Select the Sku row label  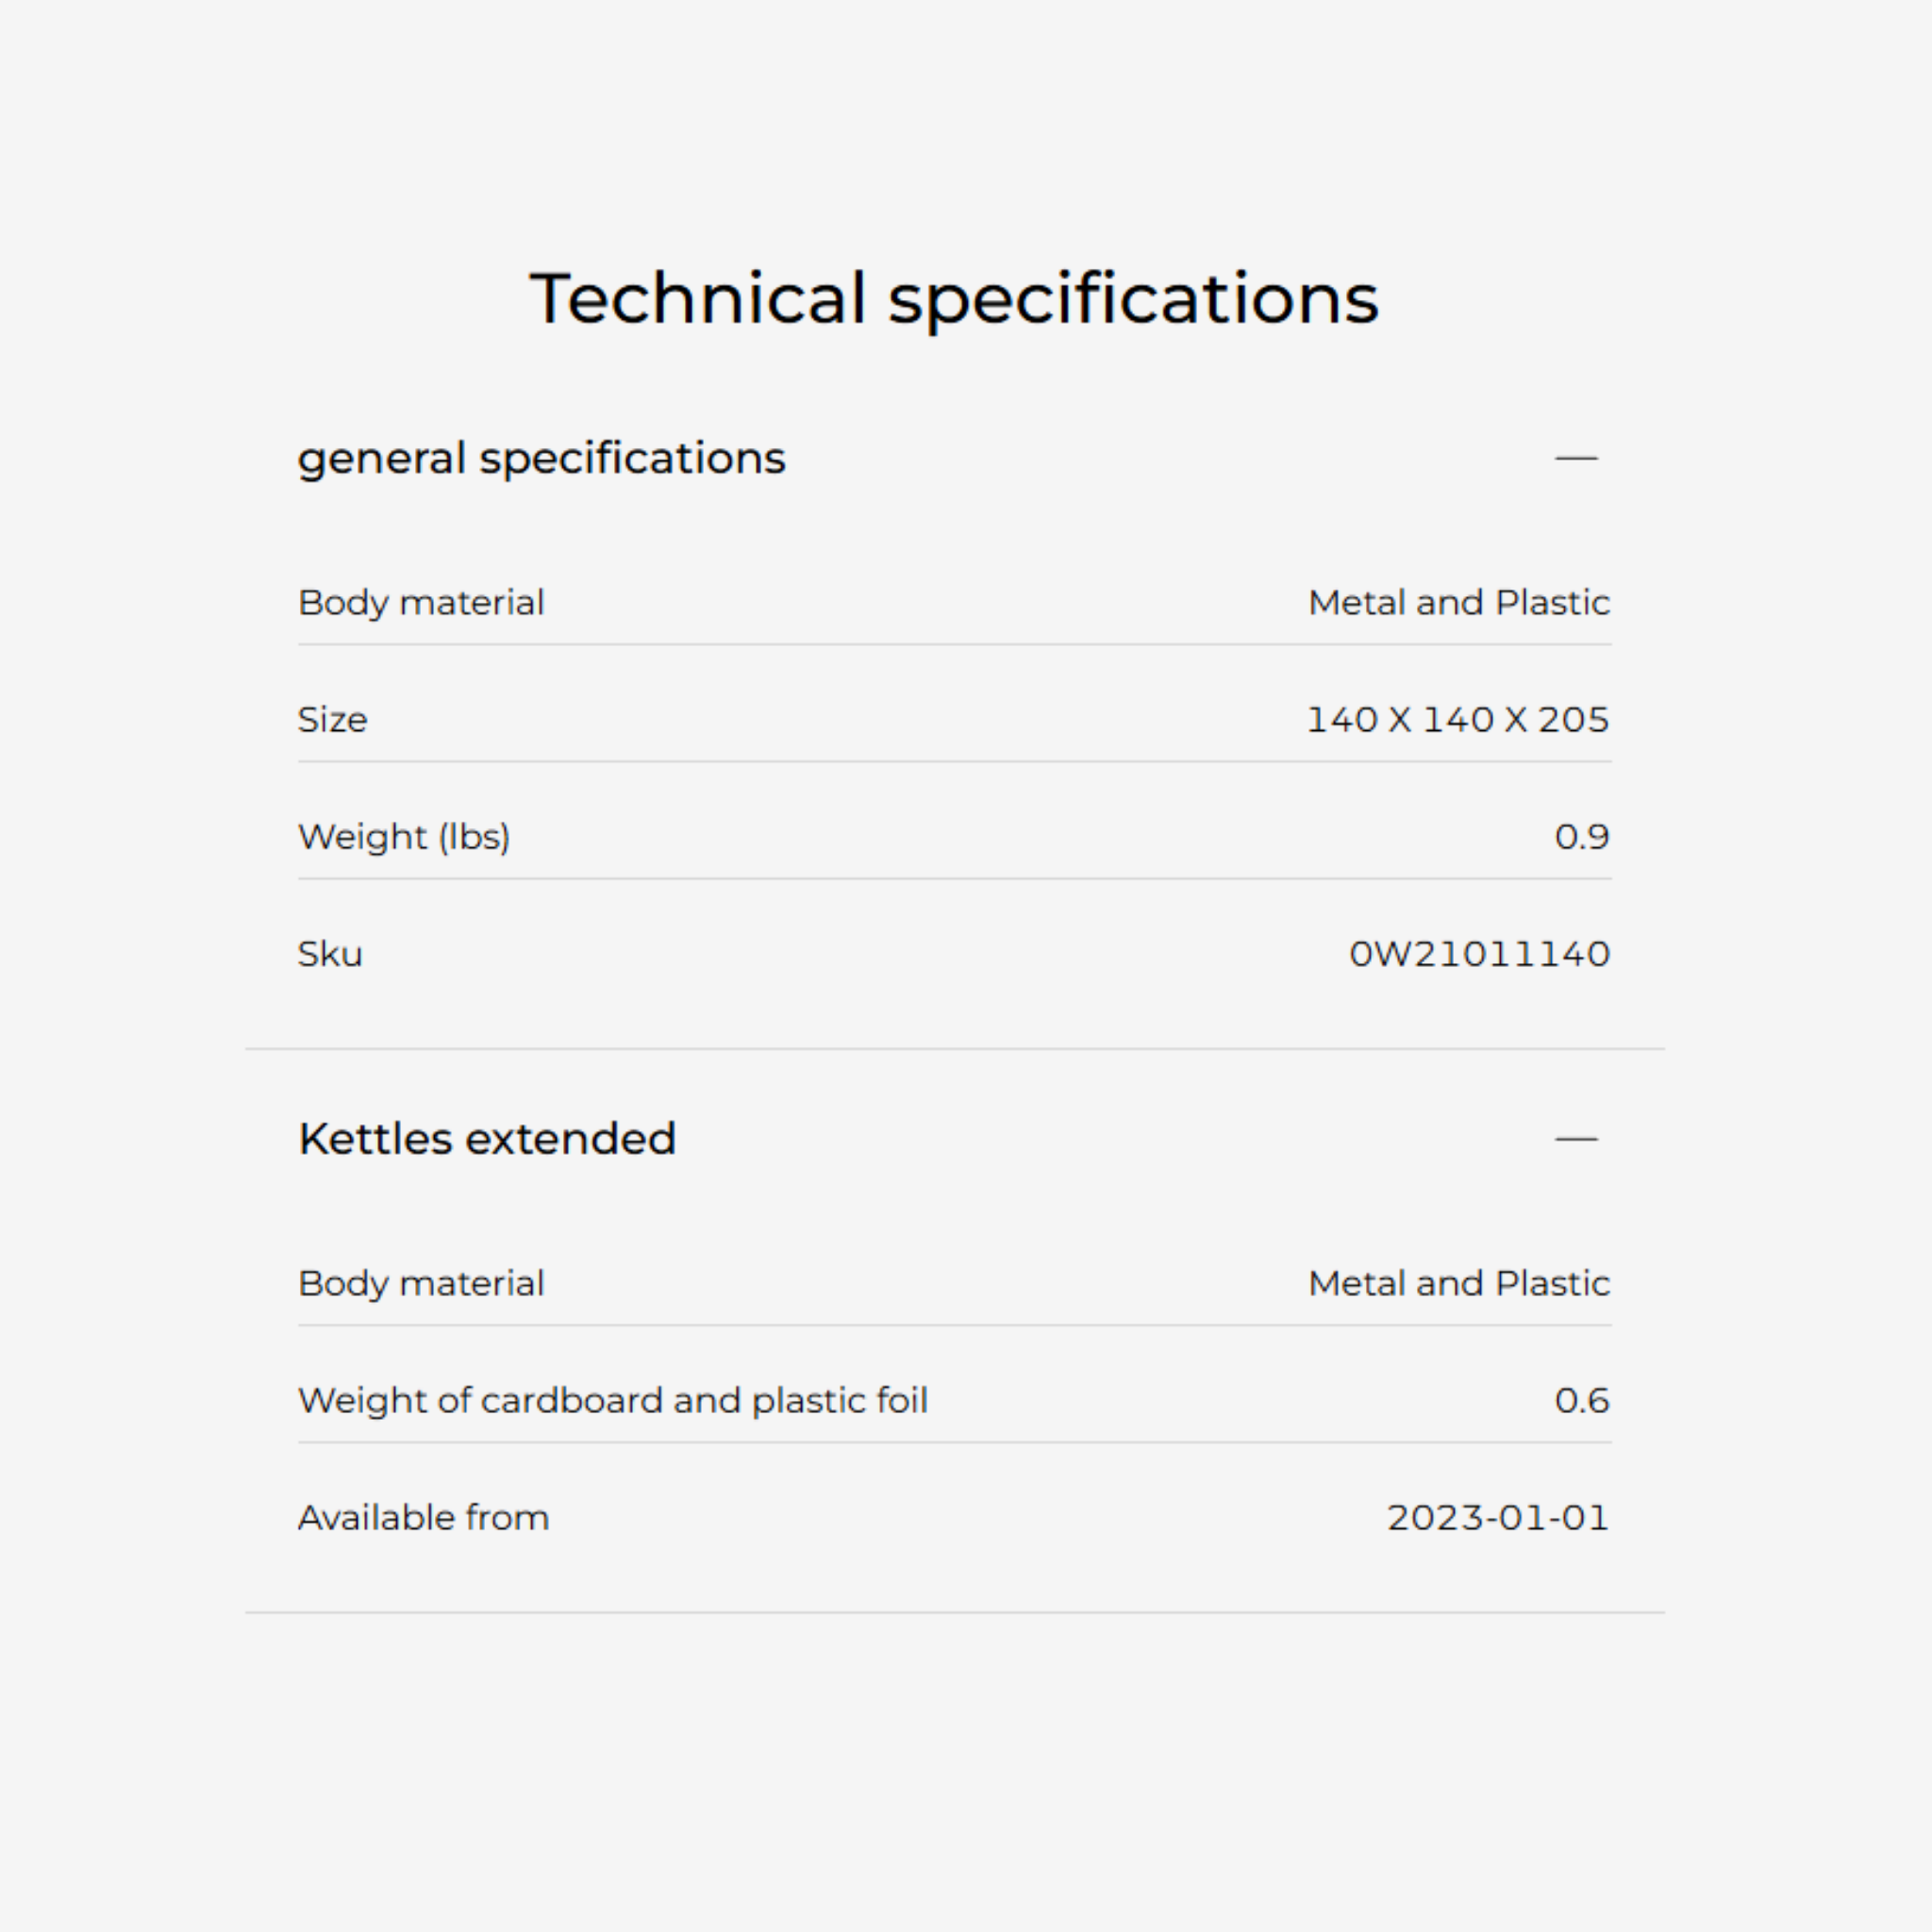tap(330, 954)
